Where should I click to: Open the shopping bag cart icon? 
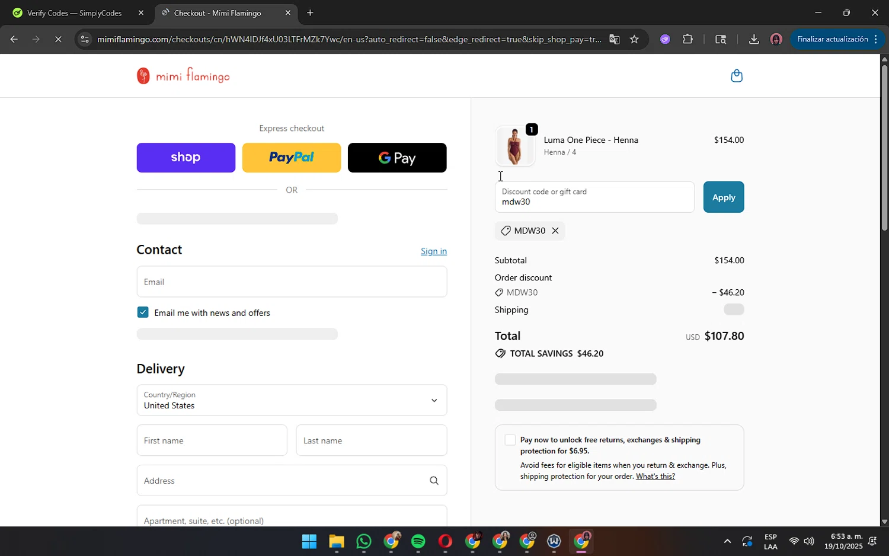737,76
